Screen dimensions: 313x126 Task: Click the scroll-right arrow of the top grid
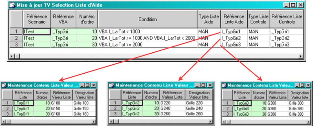click(x=301, y=56)
